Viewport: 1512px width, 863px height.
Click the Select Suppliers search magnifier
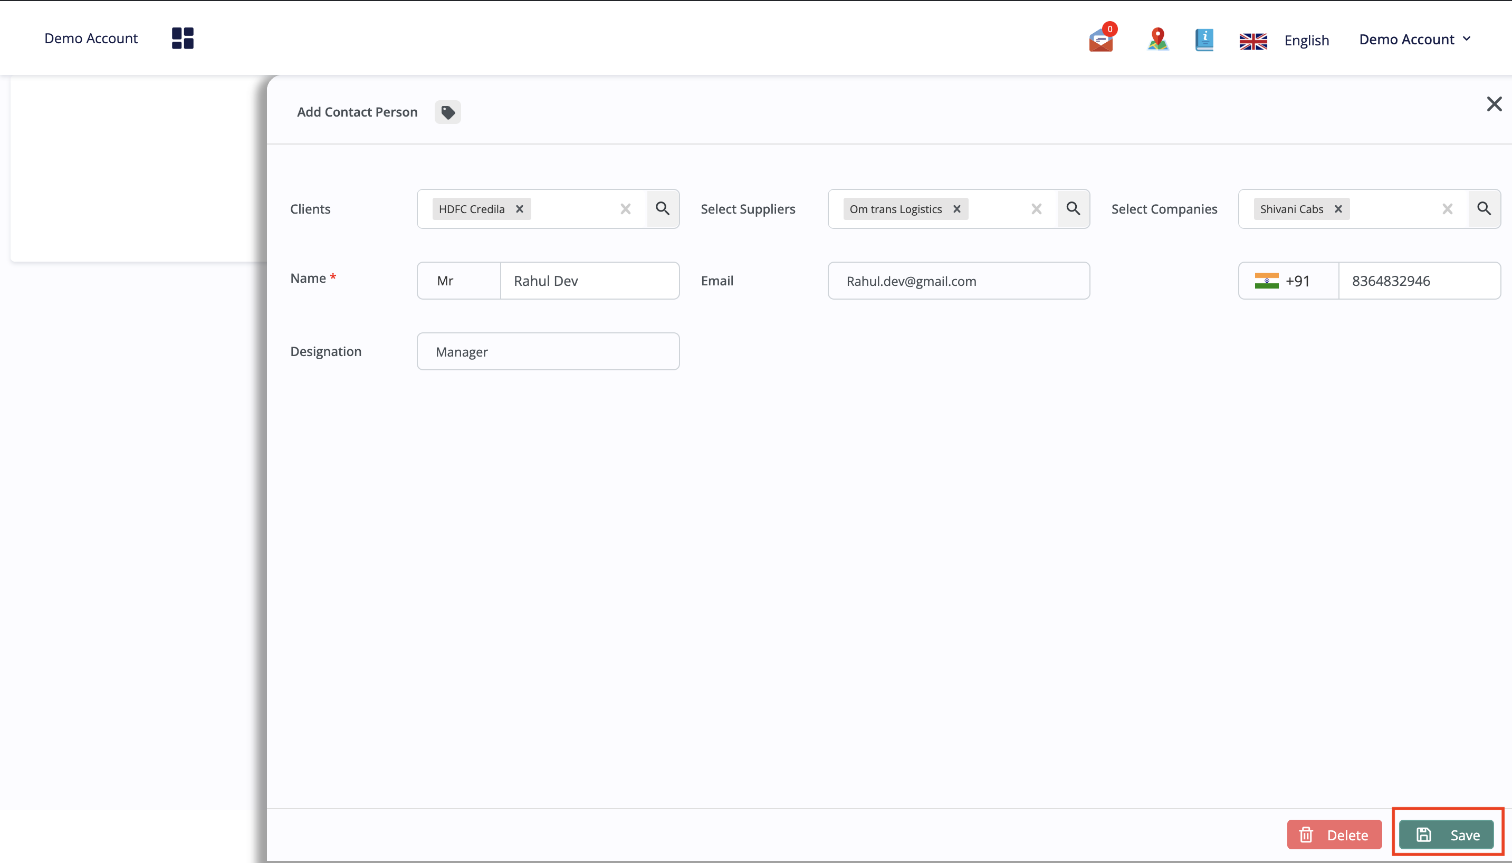(x=1073, y=209)
